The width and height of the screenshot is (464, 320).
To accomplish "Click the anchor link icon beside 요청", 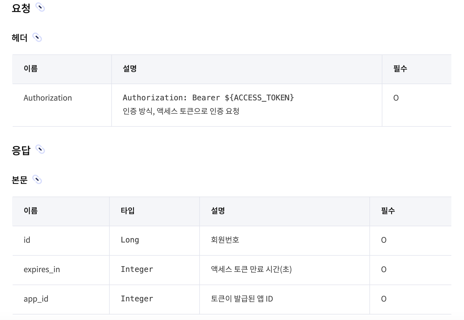I will [x=40, y=7].
